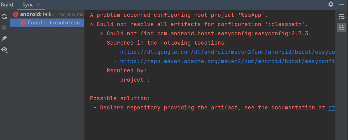Viewport: 348px width, 140px height.
Task: Switch to the Sync tab
Action: coord(28,5)
